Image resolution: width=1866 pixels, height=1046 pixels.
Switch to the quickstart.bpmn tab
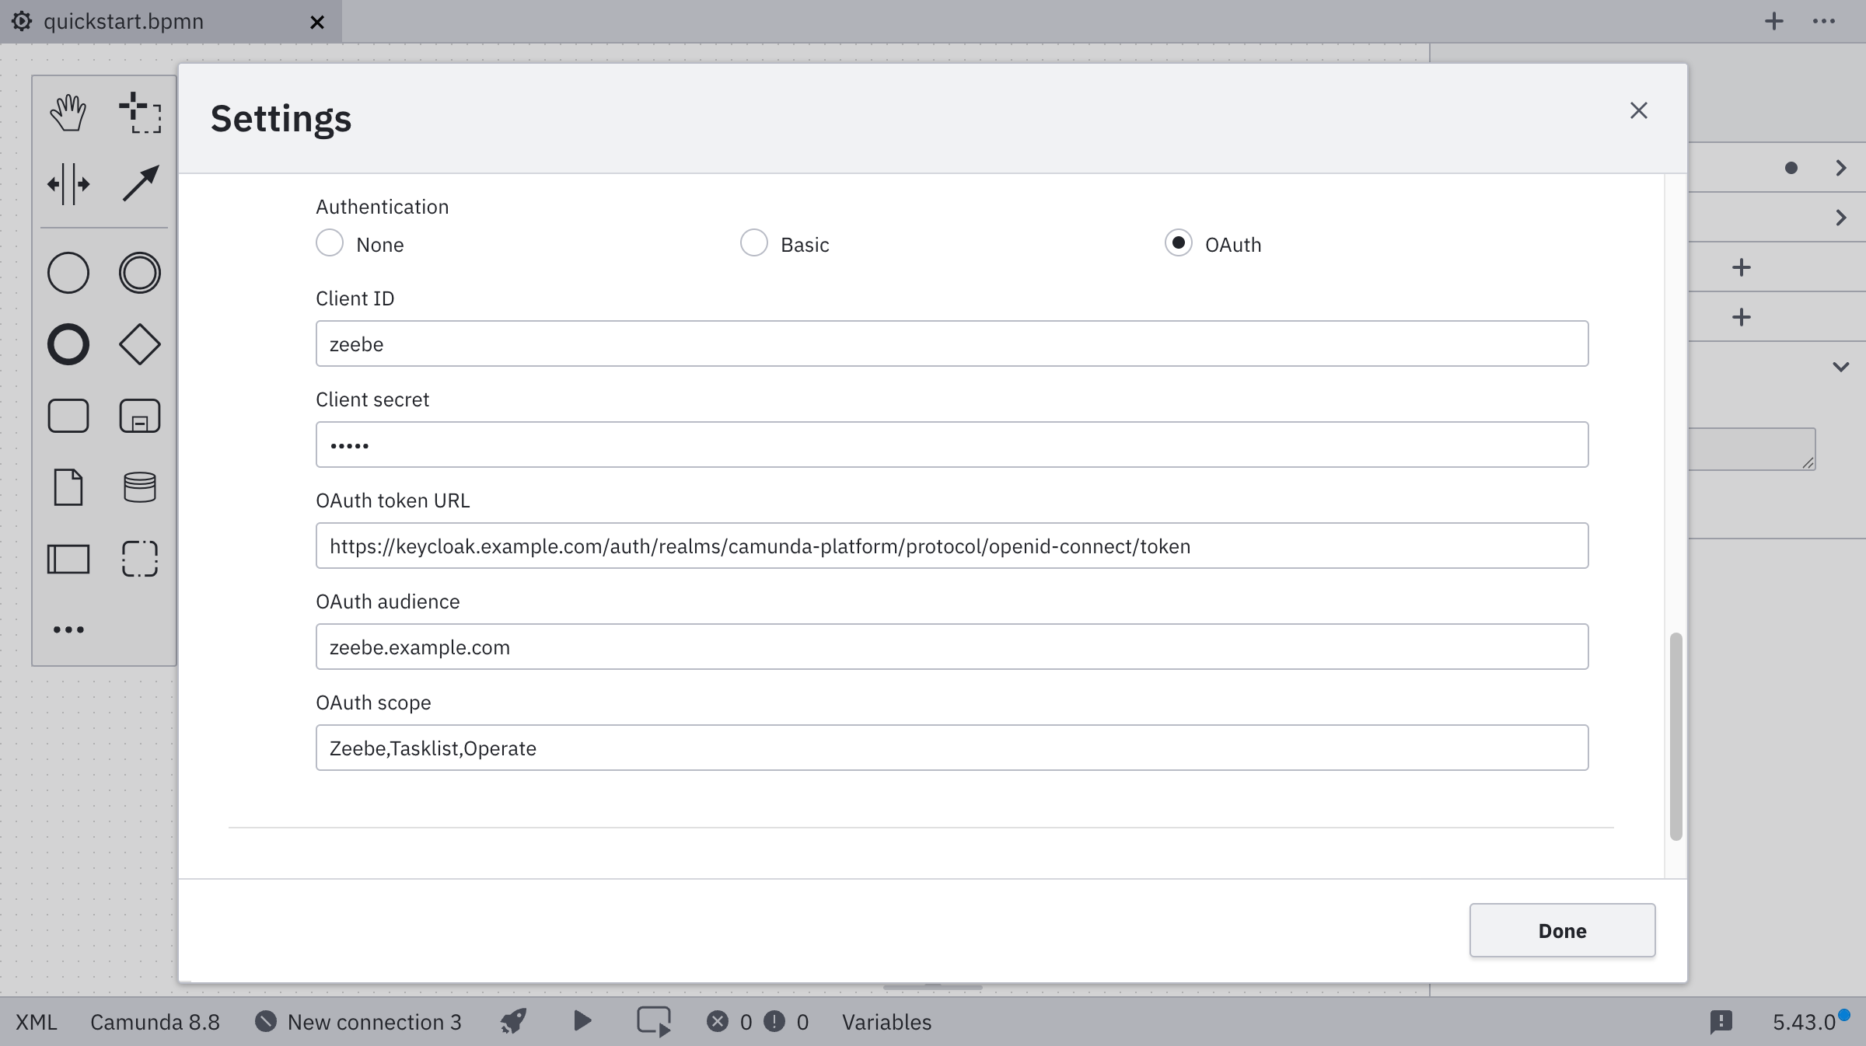pyautogui.click(x=124, y=22)
